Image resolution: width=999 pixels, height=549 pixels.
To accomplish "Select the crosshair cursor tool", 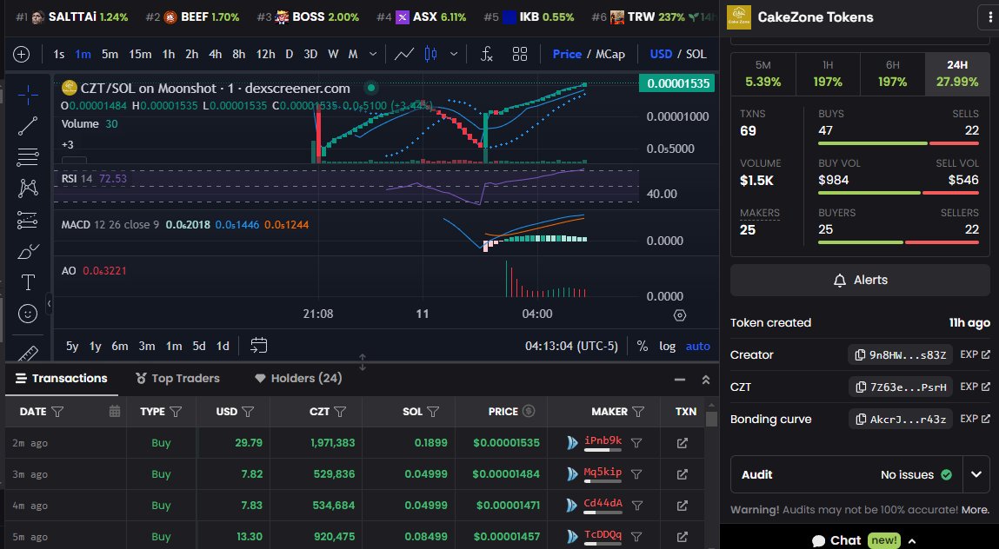I will (x=28, y=96).
